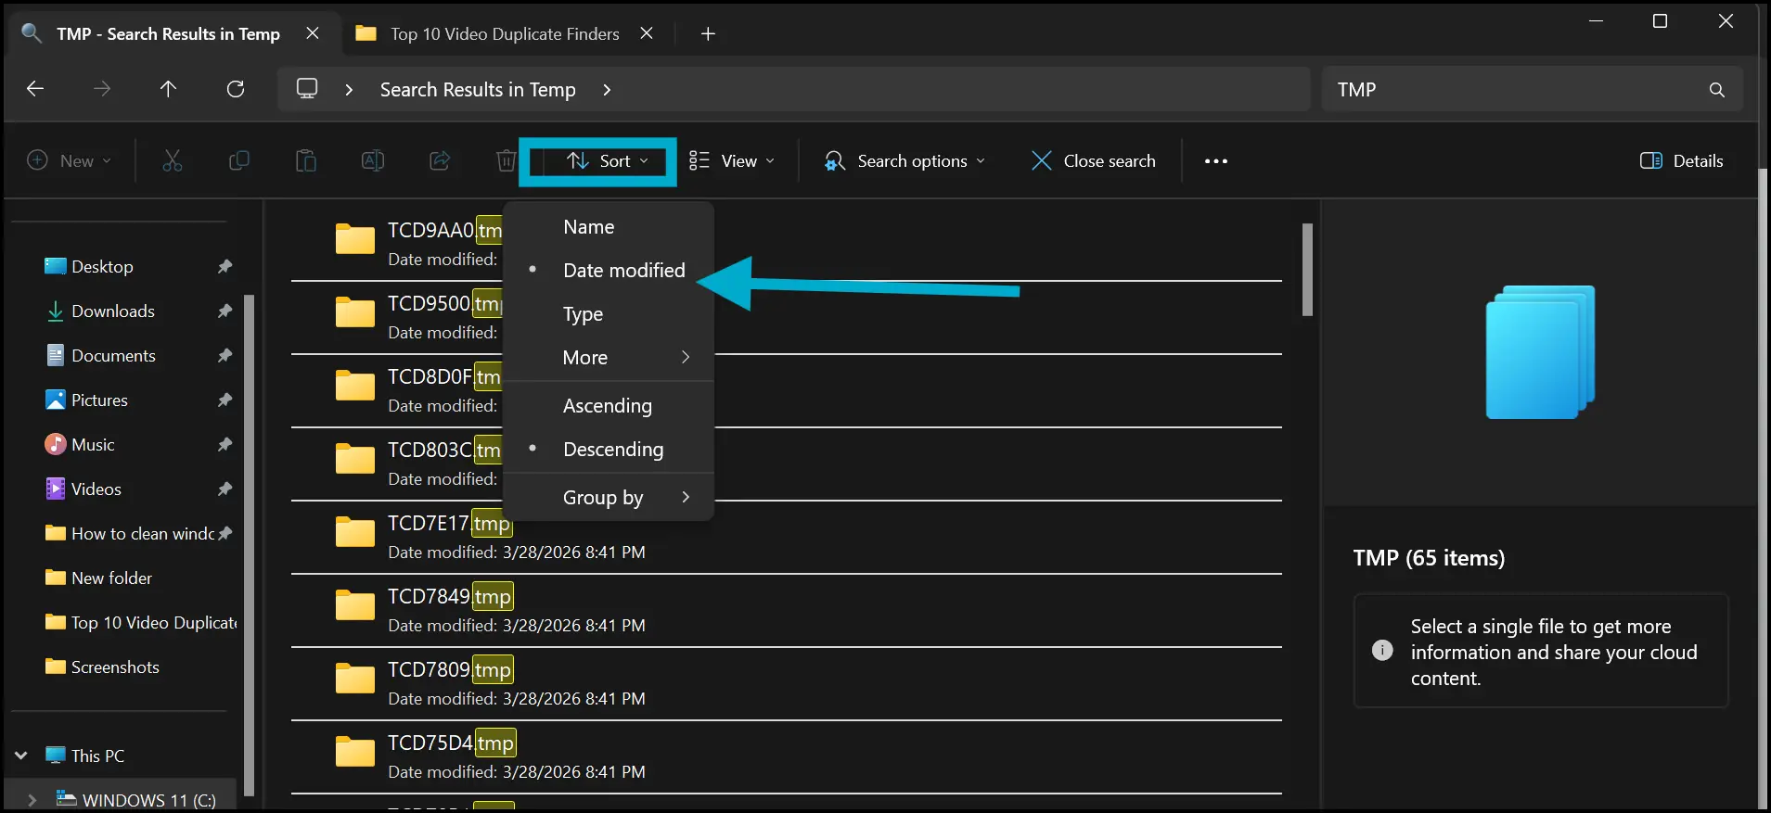Viewport: 1771px width, 813px height.
Task: Click the Delete trash can icon
Action: click(x=506, y=161)
